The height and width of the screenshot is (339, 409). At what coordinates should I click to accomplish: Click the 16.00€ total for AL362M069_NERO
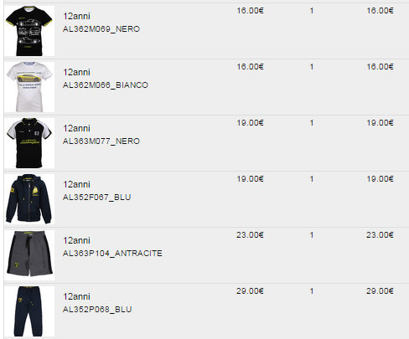[x=380, y=11]
